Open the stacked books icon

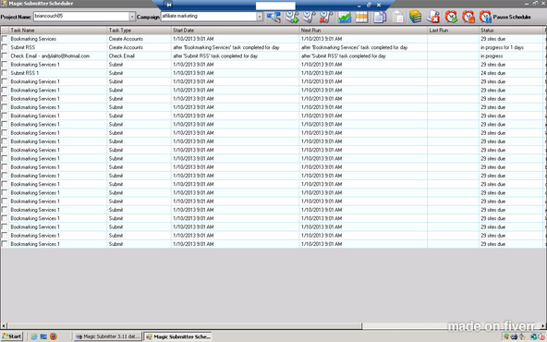[415, 17]
